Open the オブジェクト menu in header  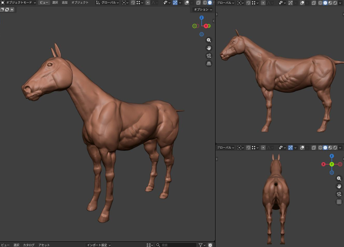click(x=80, y=3)
